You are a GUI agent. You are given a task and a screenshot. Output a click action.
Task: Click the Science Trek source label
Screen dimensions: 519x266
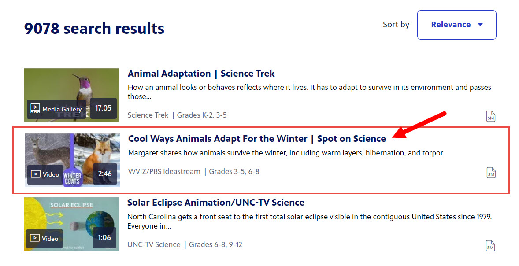pyautogui.click(x=148, y=115)
